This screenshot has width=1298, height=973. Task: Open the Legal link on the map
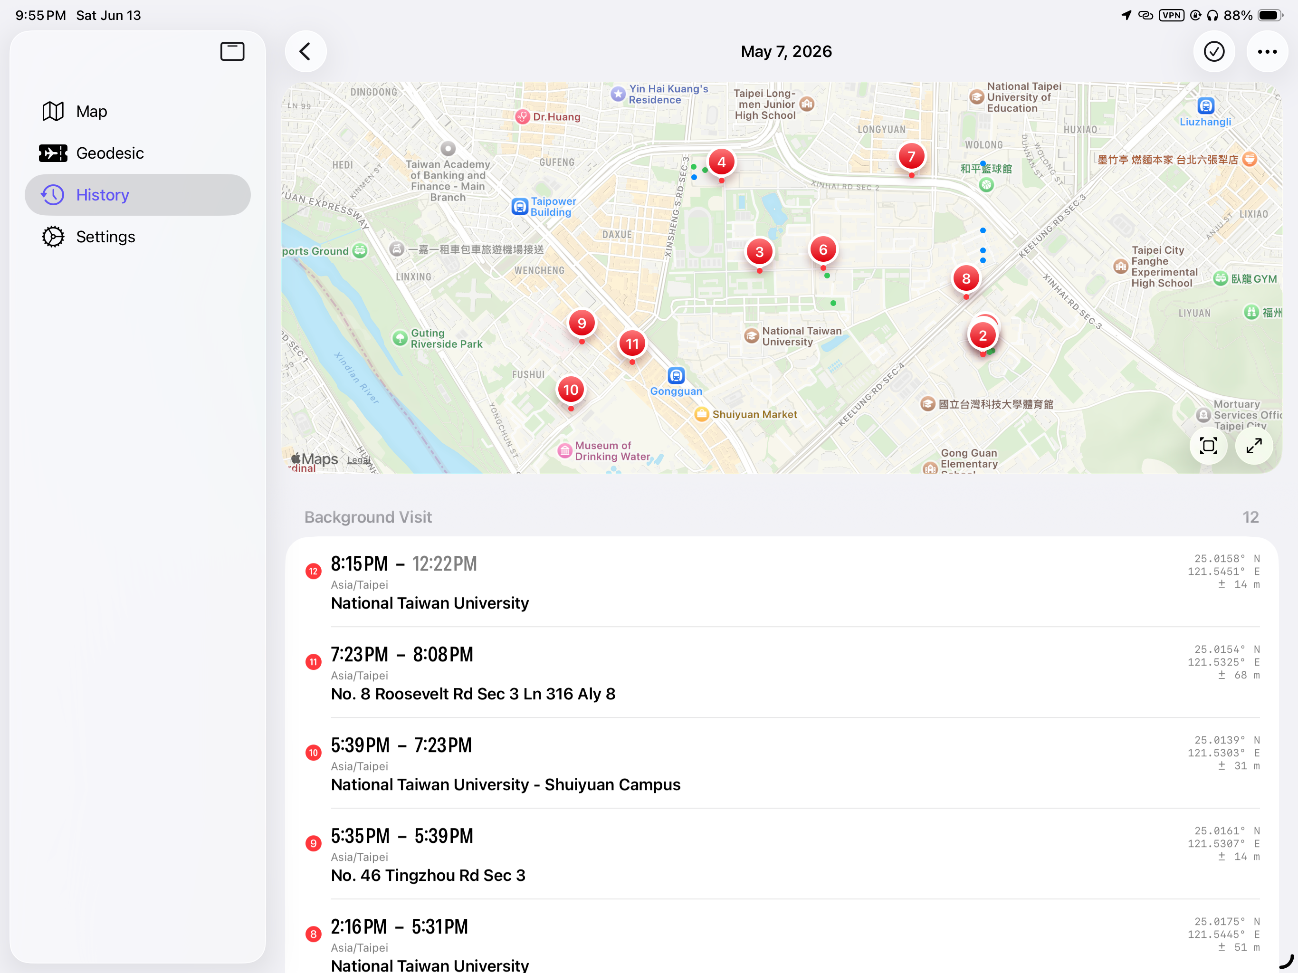pos(359,460)
